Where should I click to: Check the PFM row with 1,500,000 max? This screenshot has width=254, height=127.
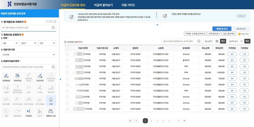pos(67,72)
